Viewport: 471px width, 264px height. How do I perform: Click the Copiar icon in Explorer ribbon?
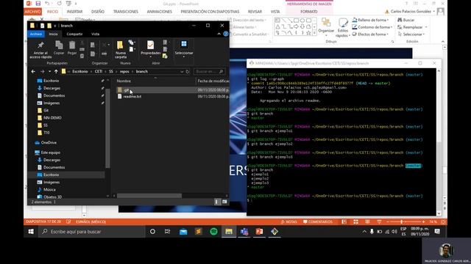59,48
